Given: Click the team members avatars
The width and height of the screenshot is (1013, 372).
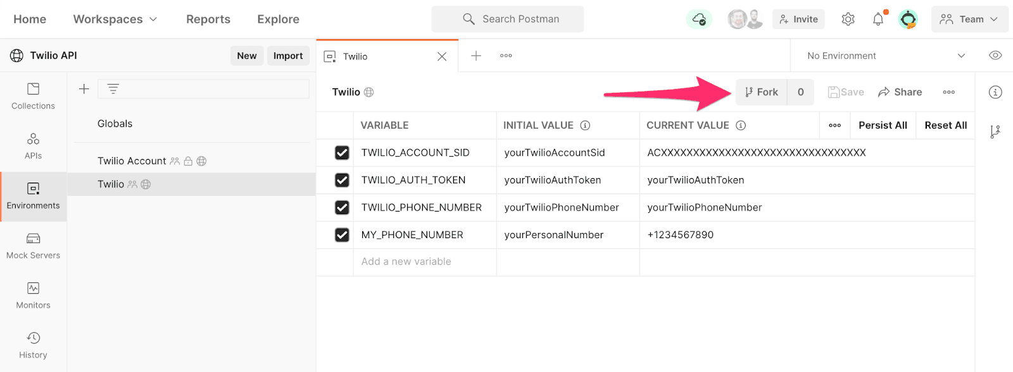Looking at the screenshot, I should 745,19.
